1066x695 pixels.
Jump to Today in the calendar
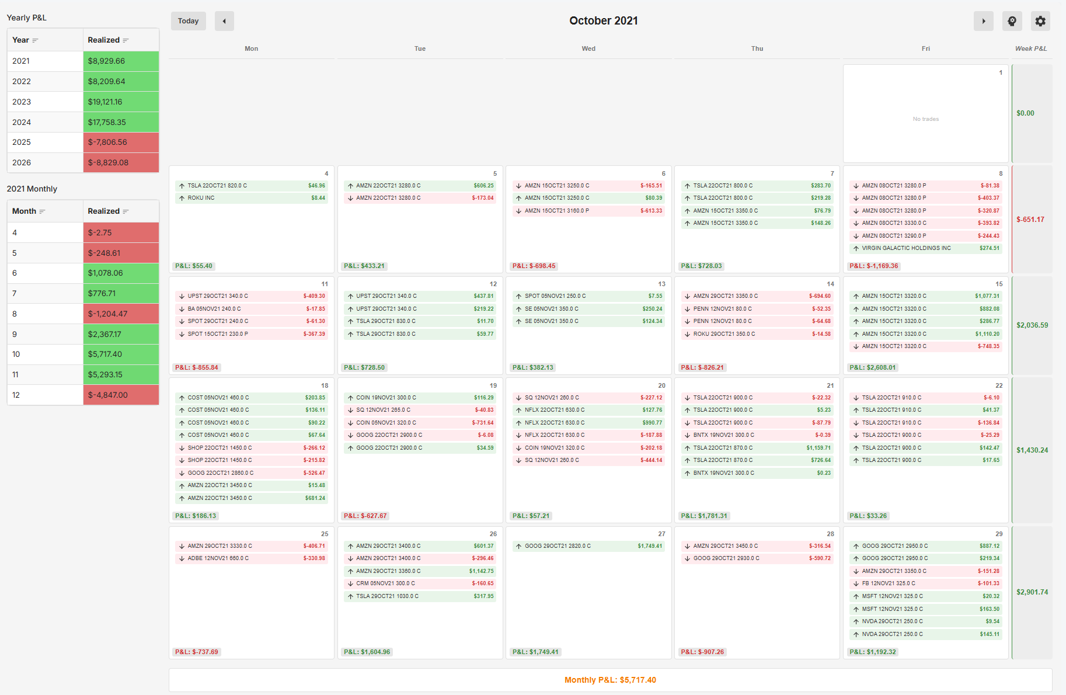point(188,21)
